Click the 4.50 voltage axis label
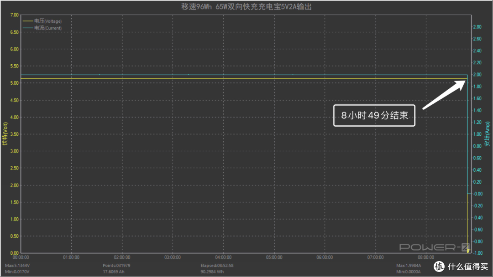 [15, 100]
